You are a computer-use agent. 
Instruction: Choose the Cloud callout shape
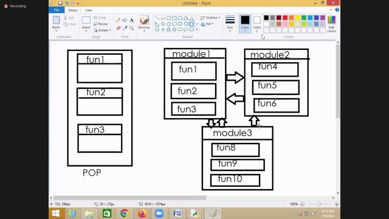click(x=191, y=30)
